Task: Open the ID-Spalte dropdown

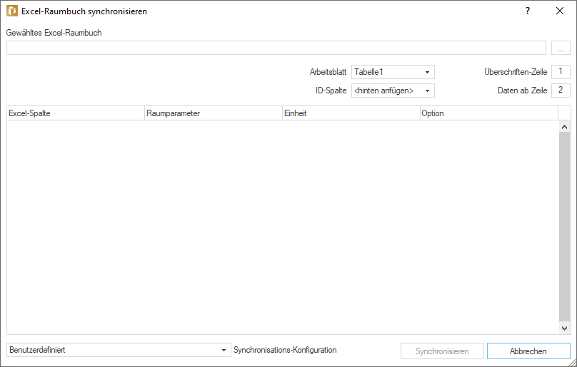Action: coord(393,91)
